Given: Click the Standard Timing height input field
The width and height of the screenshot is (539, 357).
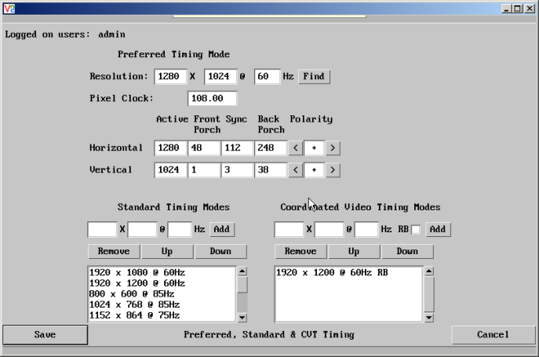Looking at the screenshot, I should coord(142,229).
